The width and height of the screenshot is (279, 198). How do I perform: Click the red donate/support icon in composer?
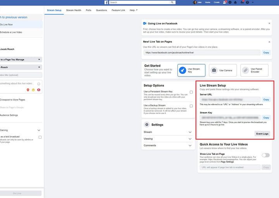pyautogui.click(x=39, y=90)
